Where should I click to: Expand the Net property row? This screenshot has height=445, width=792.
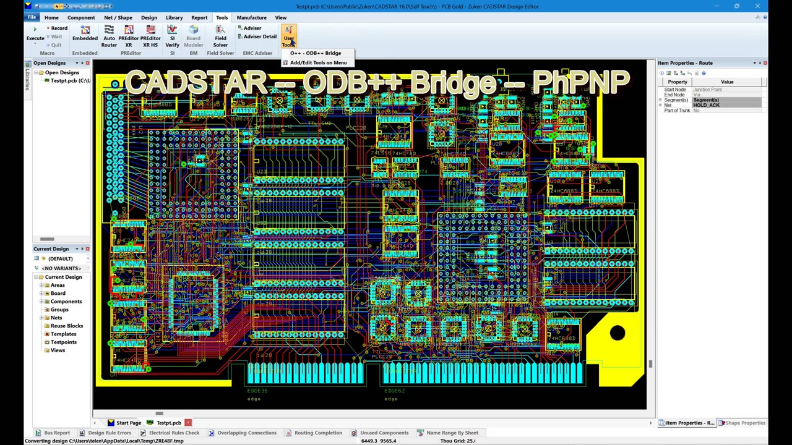coord(660,105)
